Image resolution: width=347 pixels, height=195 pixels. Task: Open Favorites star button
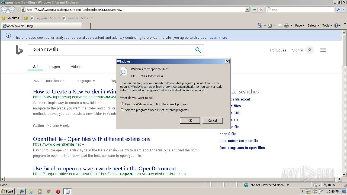[10, 18]
